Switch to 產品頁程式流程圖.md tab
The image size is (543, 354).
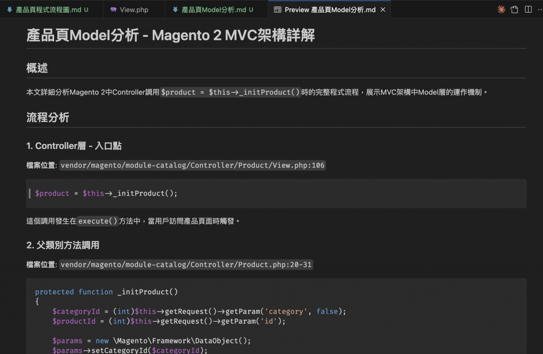click(x=51, y=10)
